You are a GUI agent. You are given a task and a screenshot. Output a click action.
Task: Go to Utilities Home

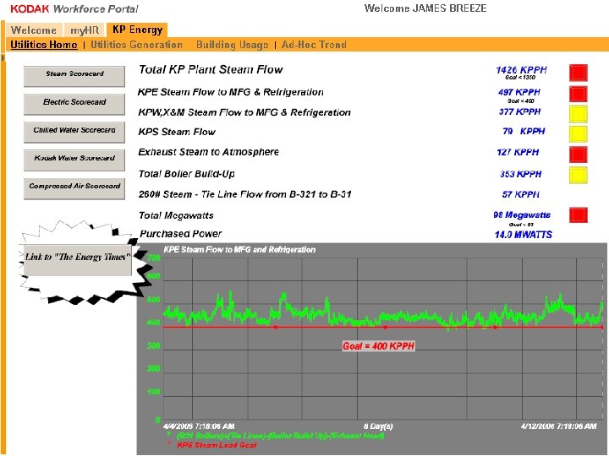[44, 45]
